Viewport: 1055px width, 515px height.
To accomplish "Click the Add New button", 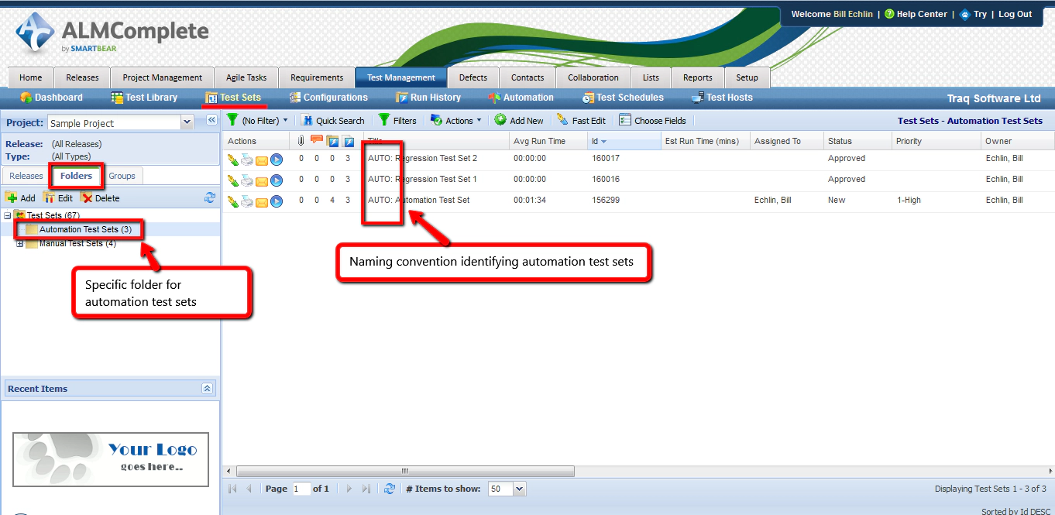I will (x=519, y=121).
